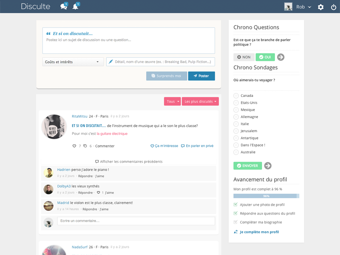Click comments count icon on RitaMitsu's post
Image resolution: width=340 pixels, height=255 pixels.
click(x=85, y=146)
